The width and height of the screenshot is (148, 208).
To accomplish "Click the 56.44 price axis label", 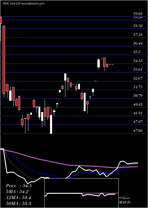I will (x=138, y=43).
